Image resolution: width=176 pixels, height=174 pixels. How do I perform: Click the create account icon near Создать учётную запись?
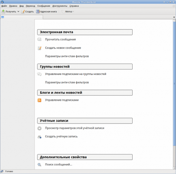(39, 137)
